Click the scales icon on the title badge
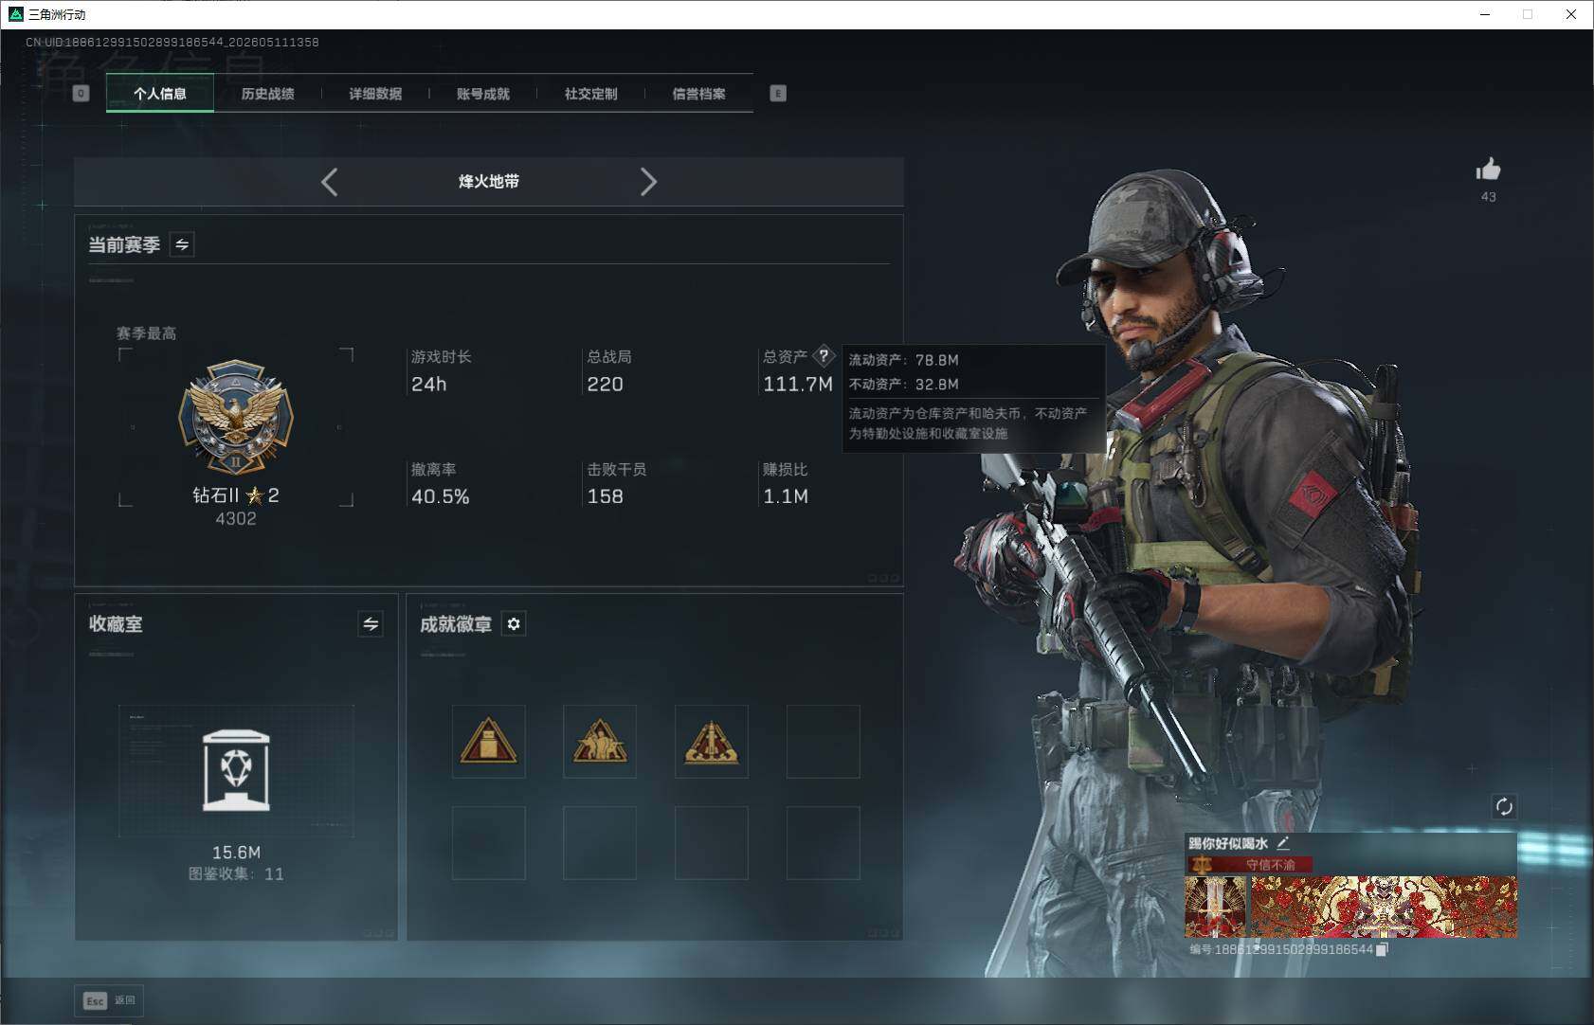The height and width of the screenshot is (1025, 1594). pos(1202,864)
